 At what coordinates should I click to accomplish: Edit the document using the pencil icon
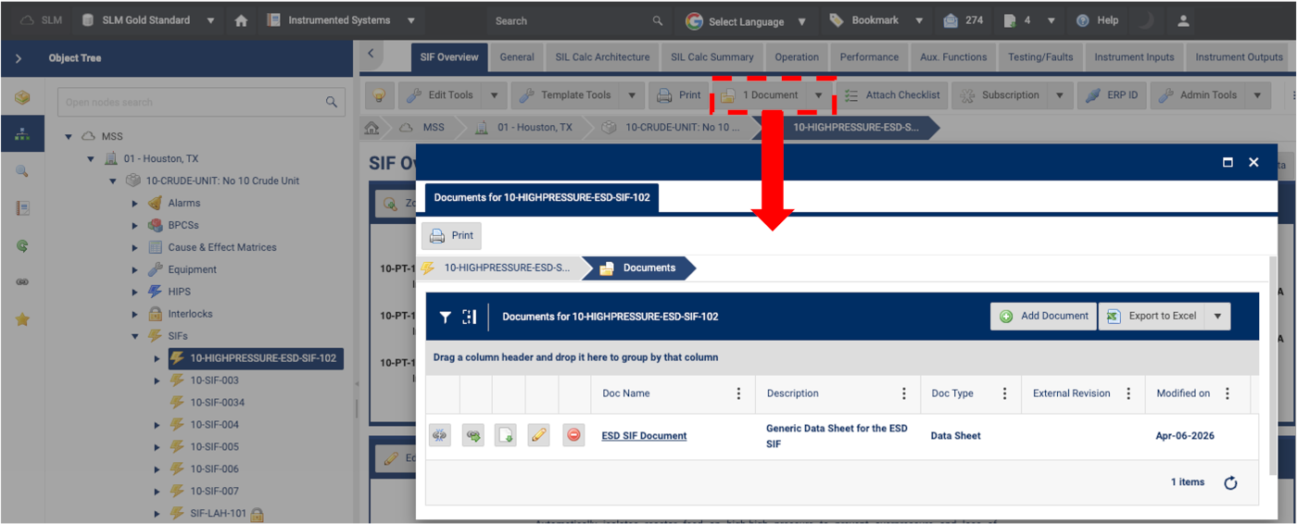tap(539, 435)
